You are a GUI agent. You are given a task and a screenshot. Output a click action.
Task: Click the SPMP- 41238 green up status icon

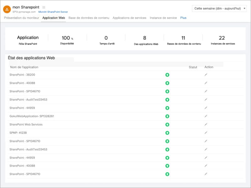point(167,133)
